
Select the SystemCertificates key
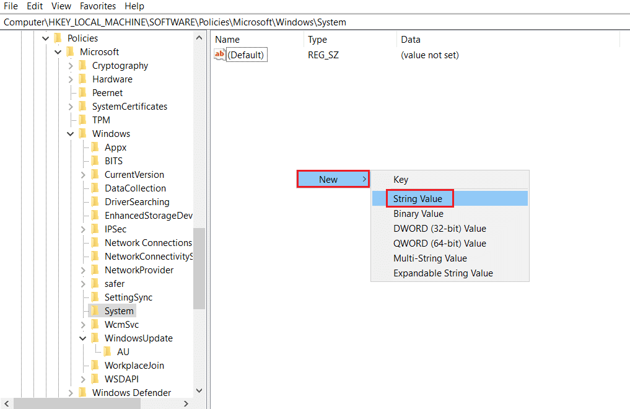pos(129,107)
